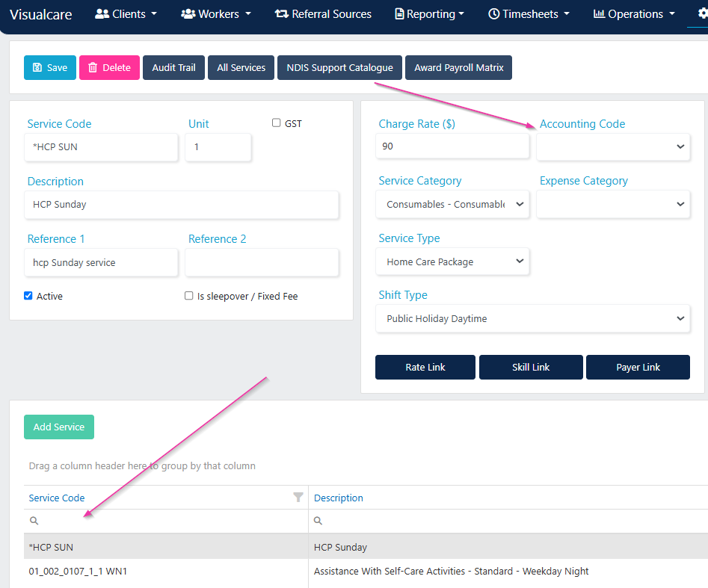Open the Accounting Code dropdown
708x588 pixels.
click(x=613, y=146)
